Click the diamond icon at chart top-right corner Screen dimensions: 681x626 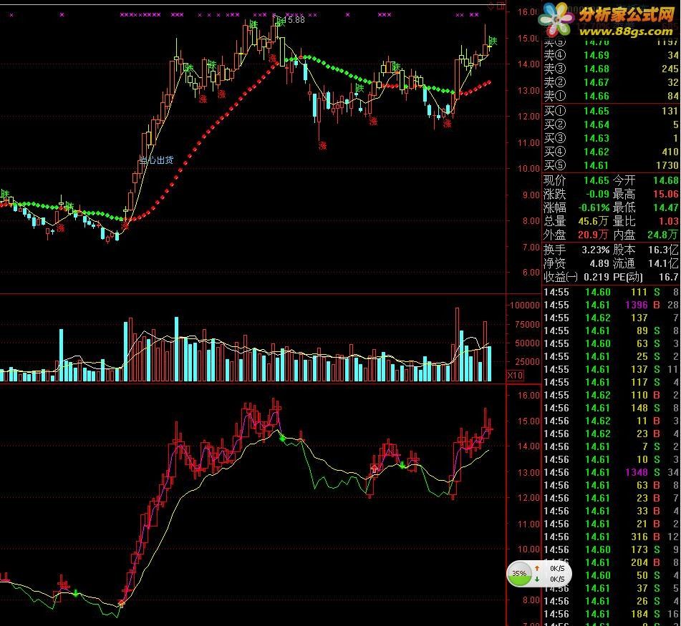(x=491, y=6)
